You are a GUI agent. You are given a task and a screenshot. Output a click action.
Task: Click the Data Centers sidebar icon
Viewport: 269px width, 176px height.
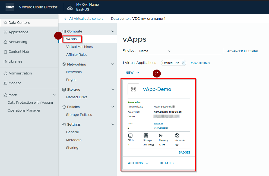tap(5, 22)
